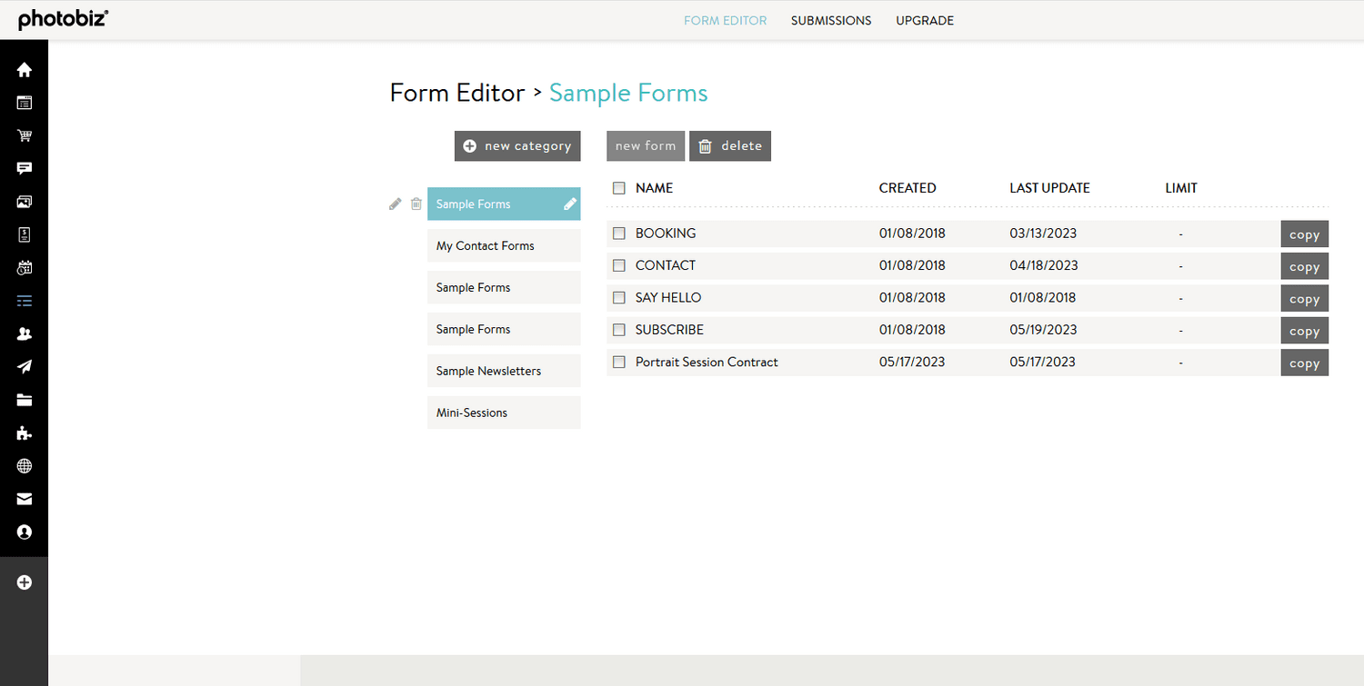The width and height of the screenshot is (1364, 686).
Task: Open the envelope mail sidebar icon
Action: tap(25, 499)
